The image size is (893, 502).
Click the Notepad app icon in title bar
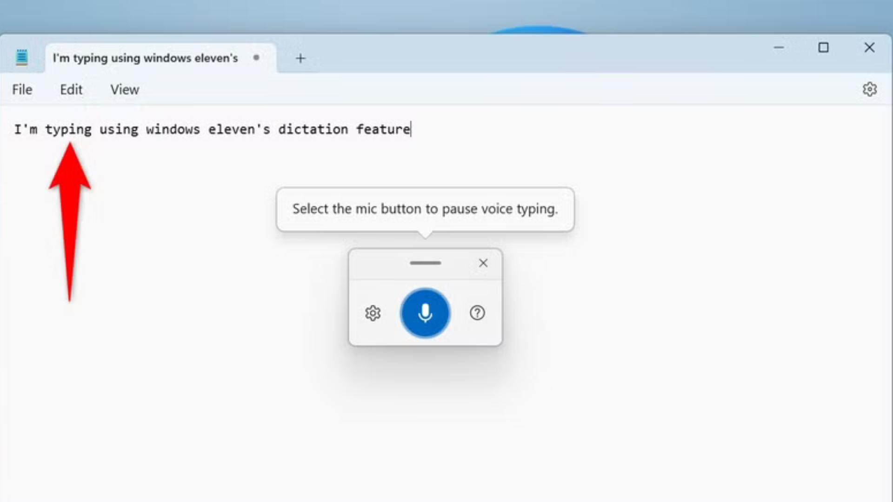pyautogui.click(x=21, y=58)
